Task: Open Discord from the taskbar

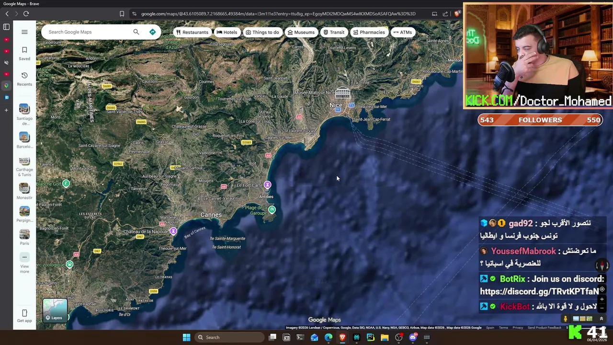Action: [x=413, y=337]
